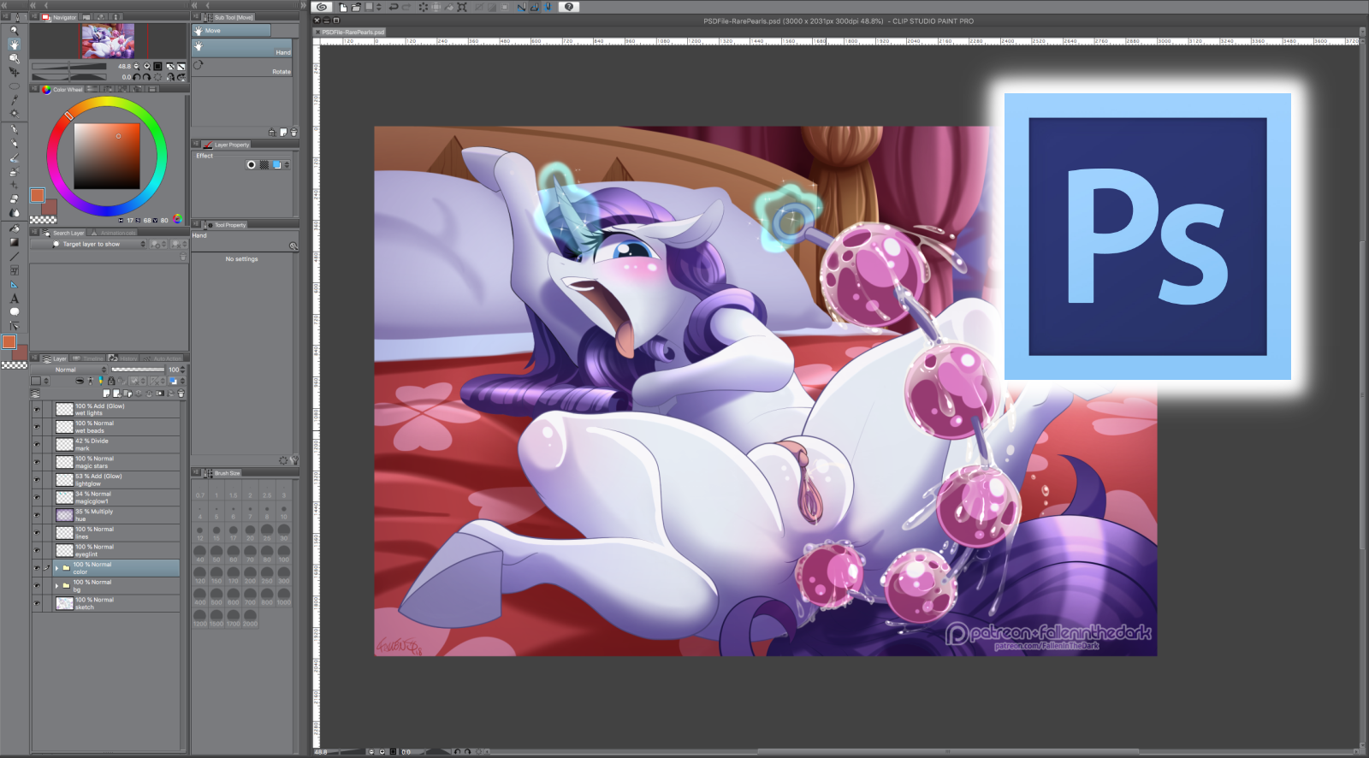
Task: Select the Selection area ellipse tool
Action: click(x=14, y=86)
